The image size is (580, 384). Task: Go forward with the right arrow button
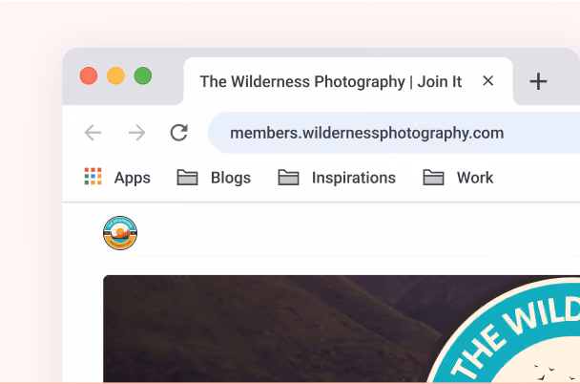pos(136,133)
